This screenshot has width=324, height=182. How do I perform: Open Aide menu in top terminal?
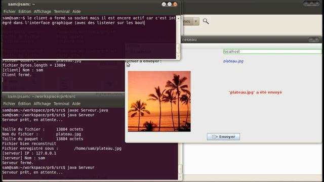[x=76, y=12]
